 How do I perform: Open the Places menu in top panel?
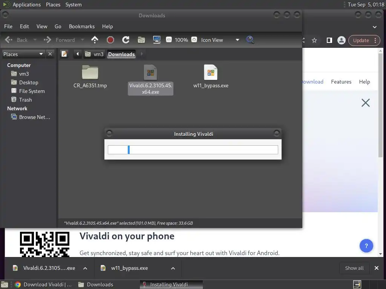point(53,5)
